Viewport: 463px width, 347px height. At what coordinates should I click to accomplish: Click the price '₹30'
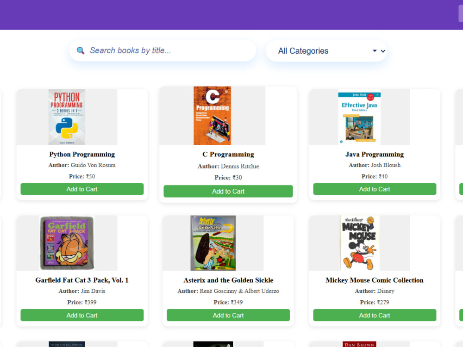click(237, 178)
